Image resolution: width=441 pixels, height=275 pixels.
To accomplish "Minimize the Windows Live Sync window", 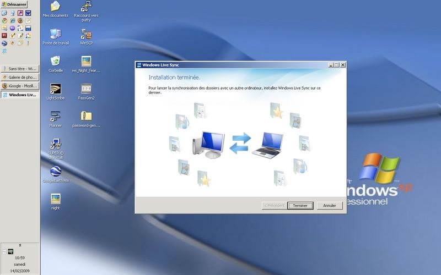I will pyautogui.click(x=331, y=65).
